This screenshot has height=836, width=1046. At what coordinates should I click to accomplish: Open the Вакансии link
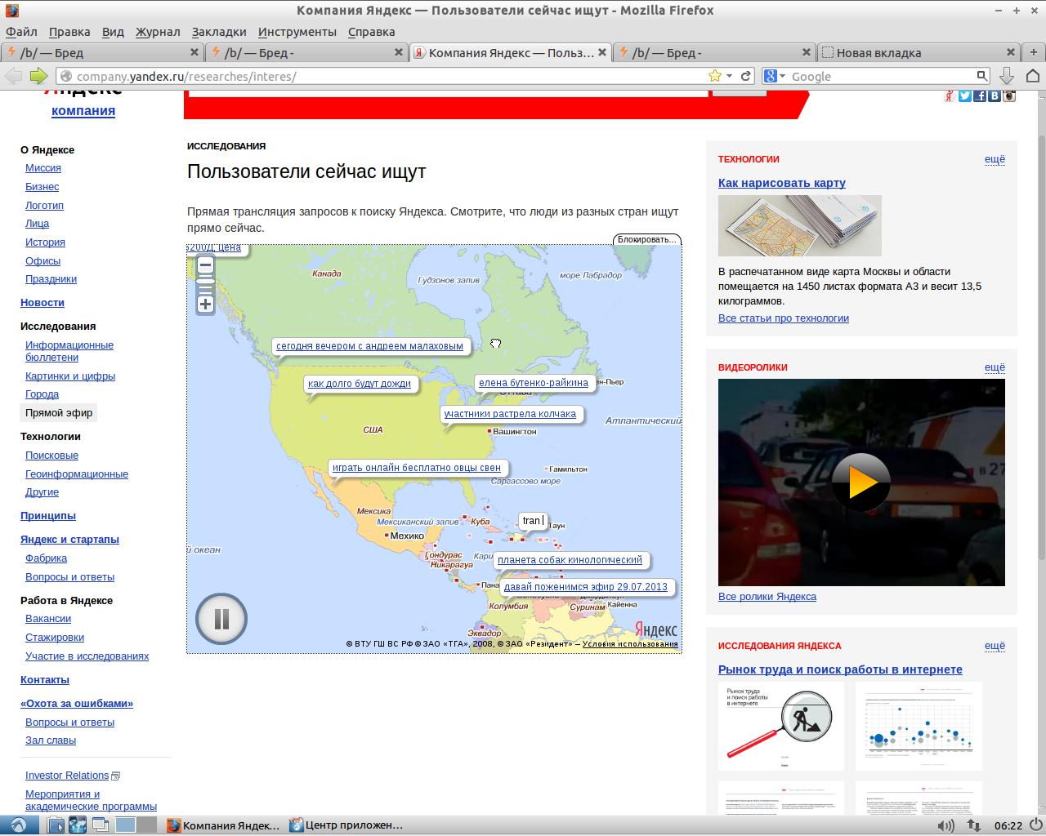point(48,619)
